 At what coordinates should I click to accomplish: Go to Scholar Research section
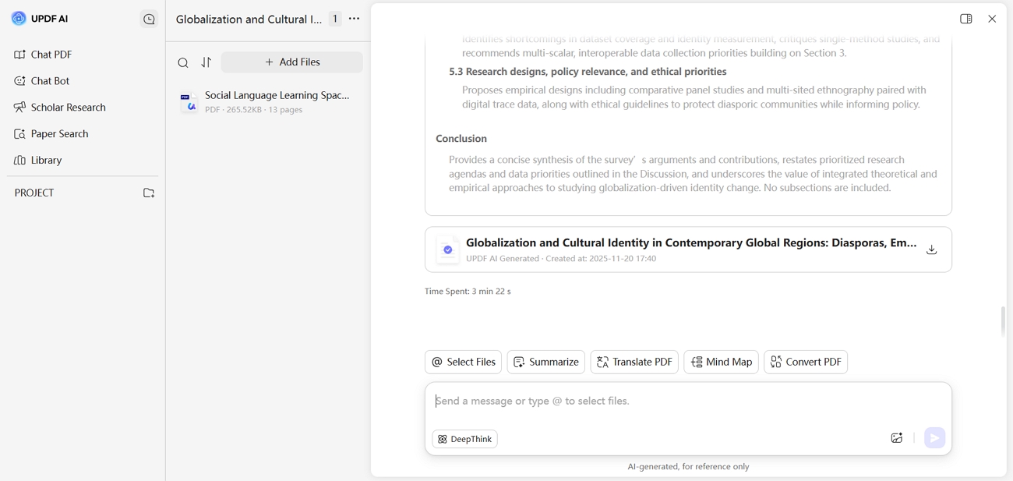click(x=68, y=108)
